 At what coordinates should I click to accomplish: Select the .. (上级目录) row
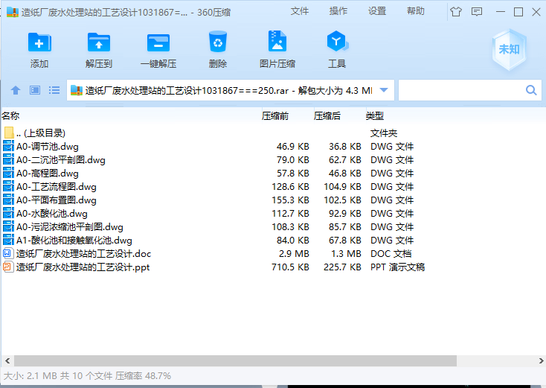[x=274, y=133]
